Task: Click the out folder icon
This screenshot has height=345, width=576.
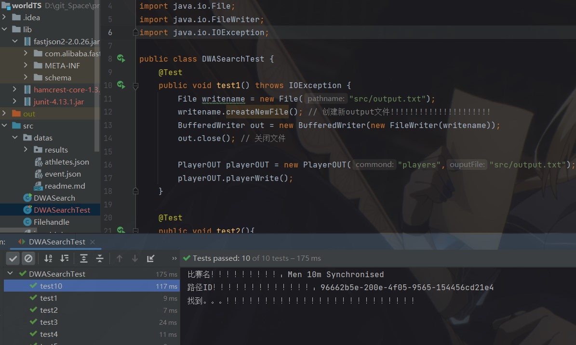Action: (16, 113)
